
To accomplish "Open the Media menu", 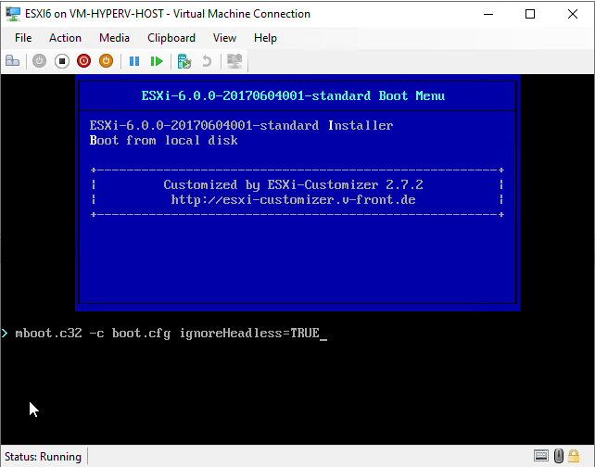I will tap(114, 38).
